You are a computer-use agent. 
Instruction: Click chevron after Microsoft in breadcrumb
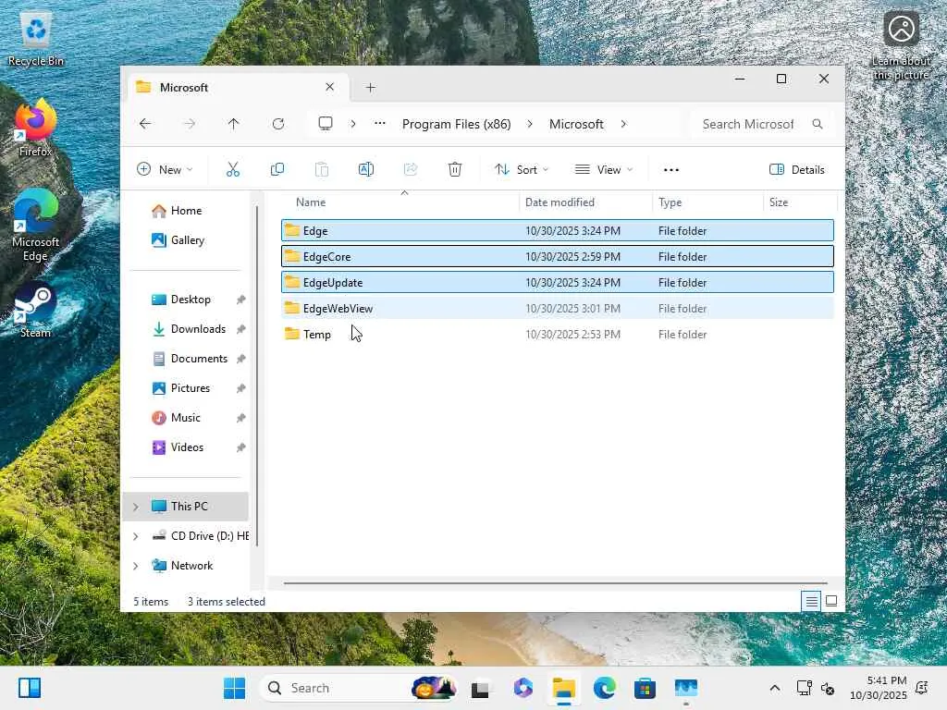click(623, 124)
